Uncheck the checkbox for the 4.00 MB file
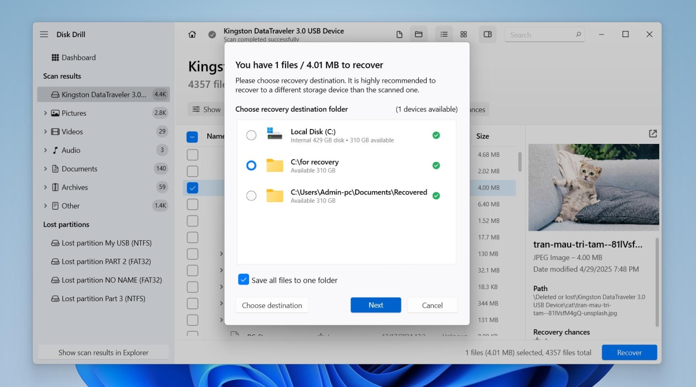Image resolution: width=696 pixels, height=387 pixels. coord(193,188)
